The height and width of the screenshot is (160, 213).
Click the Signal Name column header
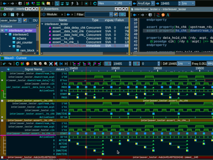click(x=33, y=69)
